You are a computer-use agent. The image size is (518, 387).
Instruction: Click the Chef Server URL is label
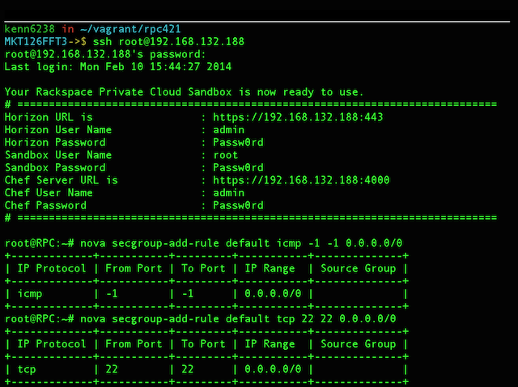click(62, 180)
